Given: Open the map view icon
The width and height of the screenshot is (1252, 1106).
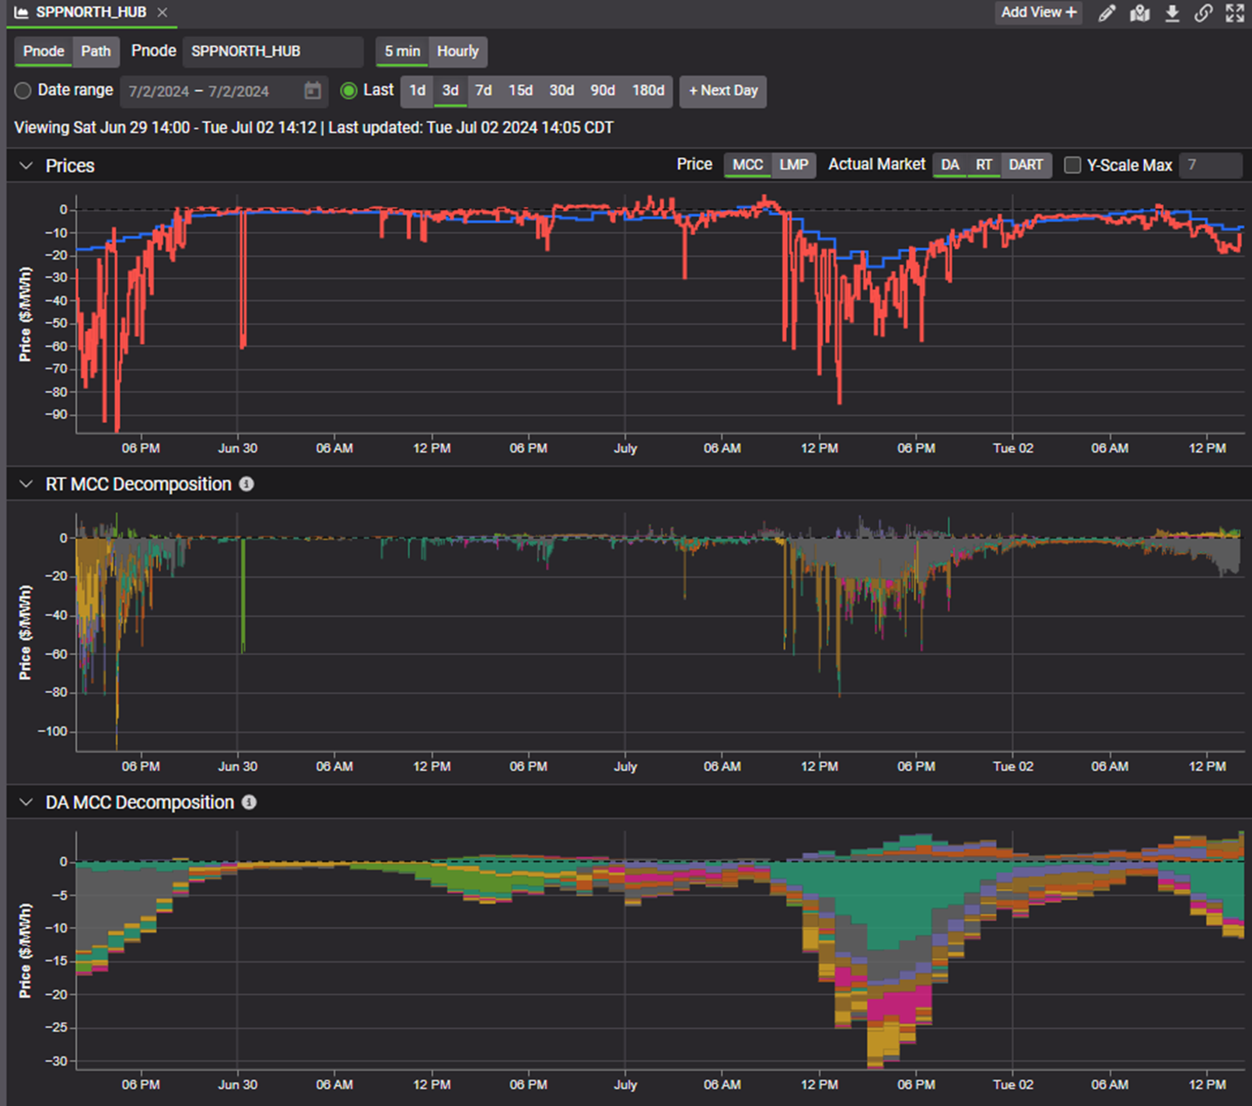Looking at the screenshot, I should 1140,13.
